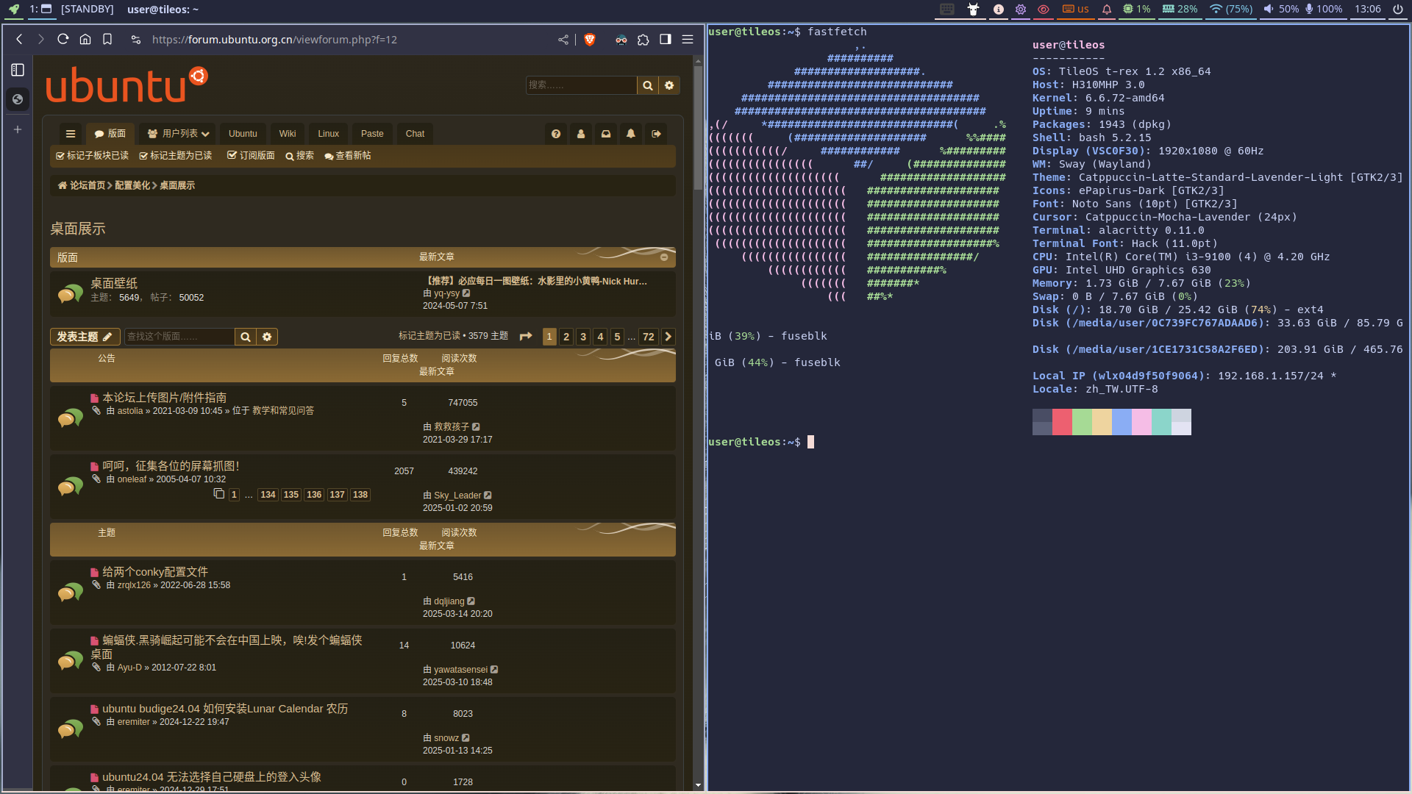Go to next page with chevron button

point(668,337)
